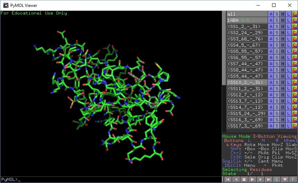This screenshot has height=183, width=298.
Task: Click Show (S) button for SS6_55_-_57
Action: (x=277, y=58)
